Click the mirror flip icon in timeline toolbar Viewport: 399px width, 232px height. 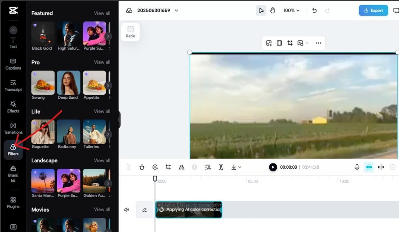pos(182,167)
